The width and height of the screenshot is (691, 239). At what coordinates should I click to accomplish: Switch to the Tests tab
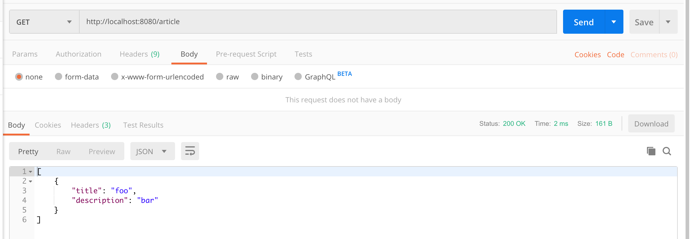303,54
